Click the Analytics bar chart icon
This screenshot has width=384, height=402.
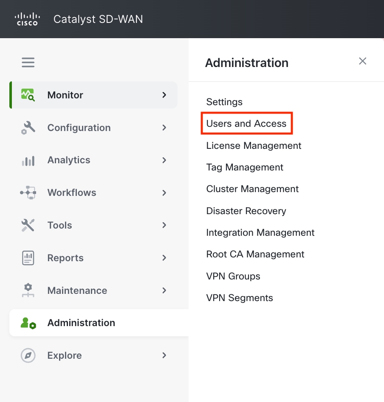click(x=28, y=161)
